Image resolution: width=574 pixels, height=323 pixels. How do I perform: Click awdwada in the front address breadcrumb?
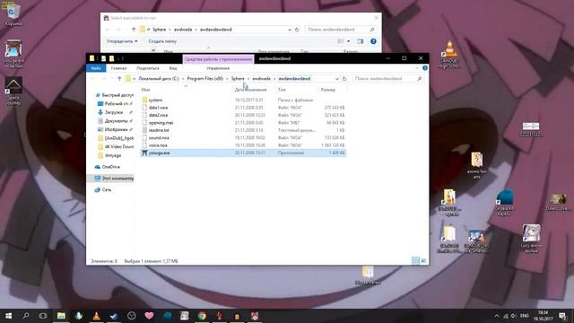coord(261,78)
